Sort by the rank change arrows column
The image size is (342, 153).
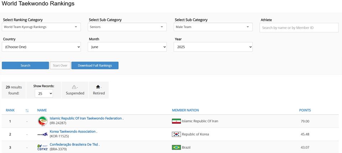(27, 111)
